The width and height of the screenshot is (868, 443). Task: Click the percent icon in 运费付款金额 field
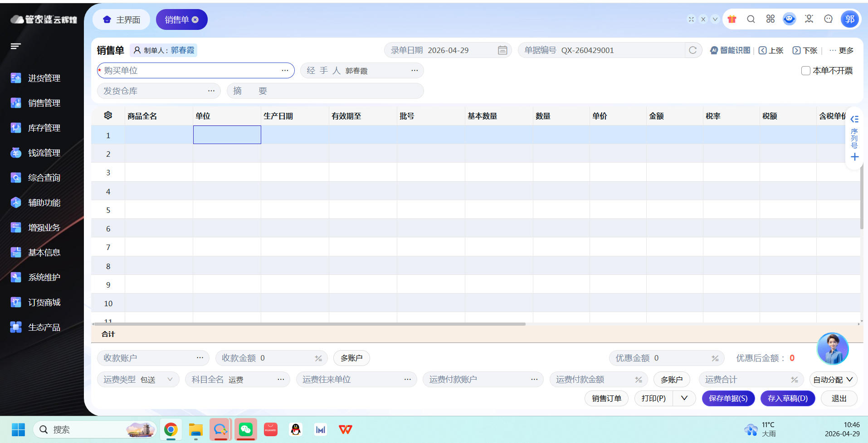(x=639, y=380)
